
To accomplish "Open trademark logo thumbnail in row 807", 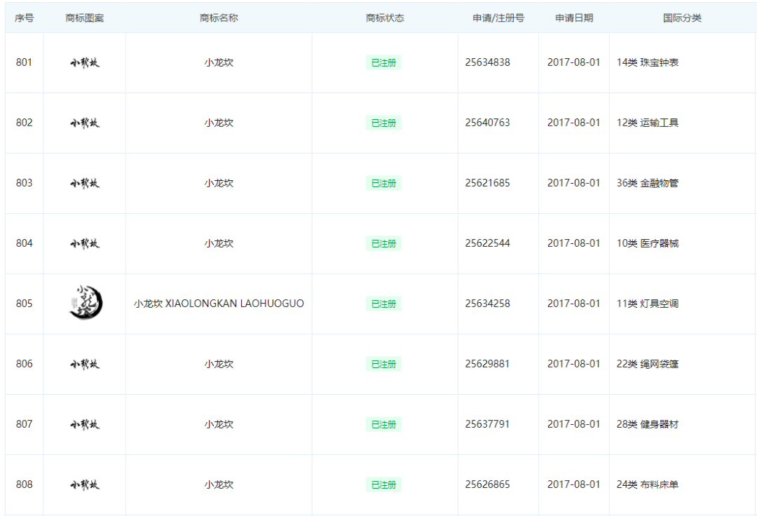I will 85,425.
